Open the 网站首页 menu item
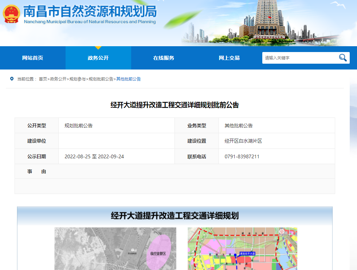Screen dimensions: 357x270 [33, 58]
